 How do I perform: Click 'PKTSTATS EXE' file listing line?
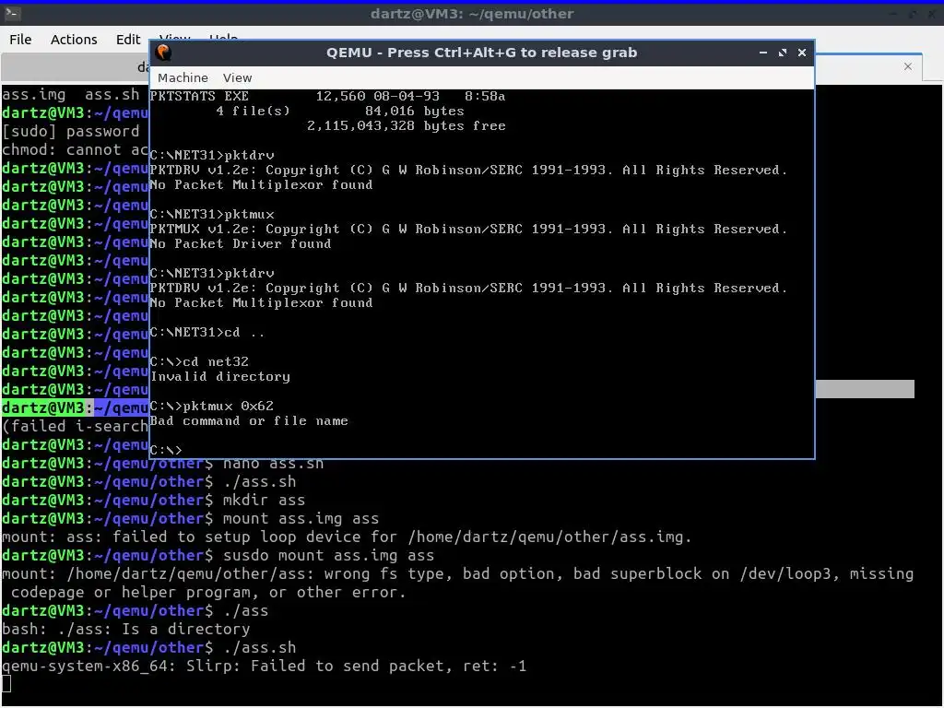pyautogui.click(x=327, y=96)
